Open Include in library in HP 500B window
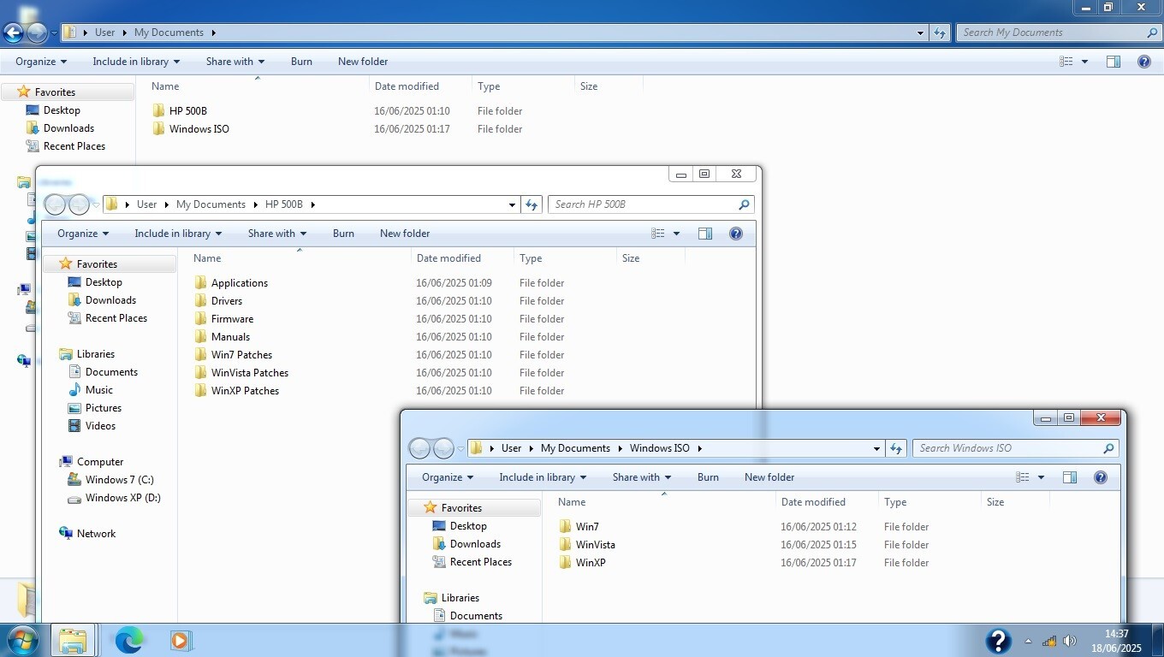This screenshot has height=657, width=1164. (178, 234)
